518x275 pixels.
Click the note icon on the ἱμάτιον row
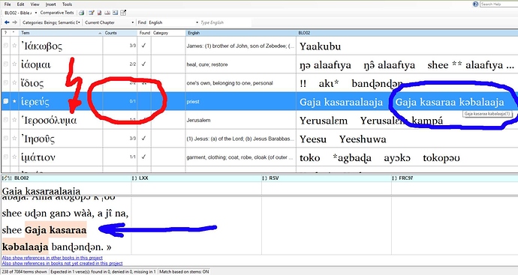5,157
